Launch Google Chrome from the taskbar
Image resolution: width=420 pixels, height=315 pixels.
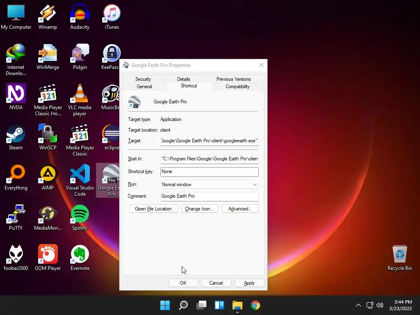256,305
